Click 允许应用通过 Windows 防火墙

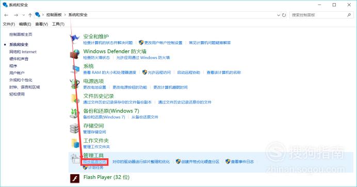click(143, 58)
